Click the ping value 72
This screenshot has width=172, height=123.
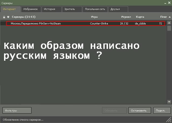161,24
